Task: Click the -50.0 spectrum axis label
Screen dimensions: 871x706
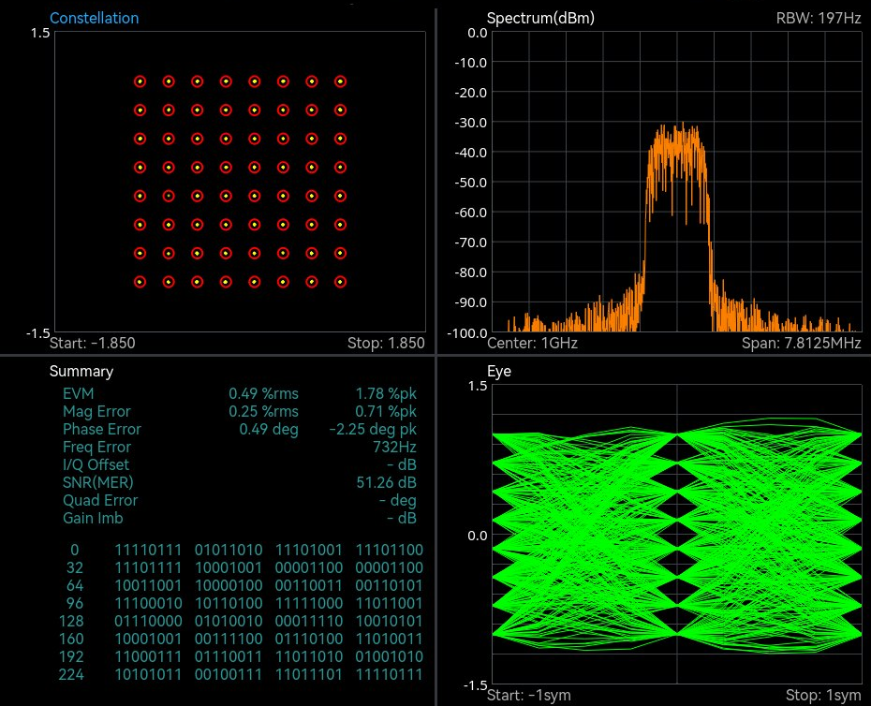Action: click(470, 183)
